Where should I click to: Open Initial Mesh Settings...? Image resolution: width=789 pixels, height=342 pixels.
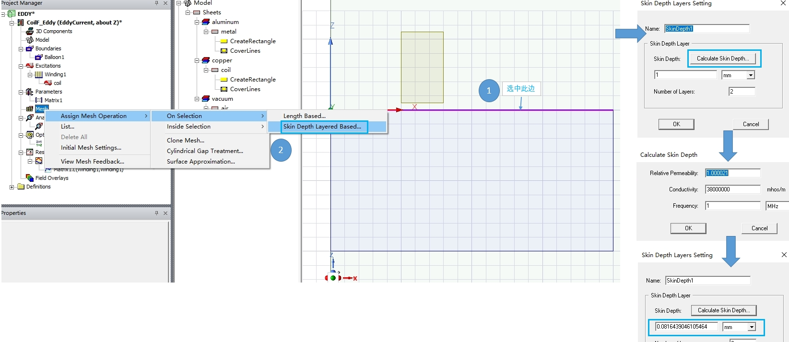point(91,148)
